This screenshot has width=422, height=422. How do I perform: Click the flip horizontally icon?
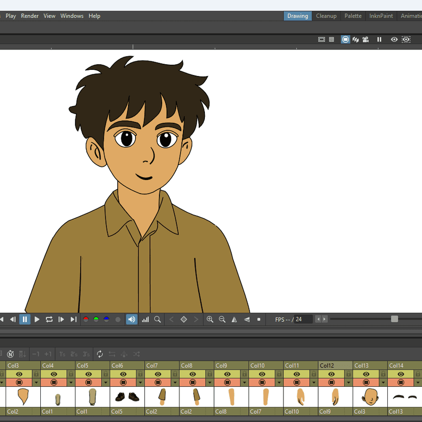234,320
